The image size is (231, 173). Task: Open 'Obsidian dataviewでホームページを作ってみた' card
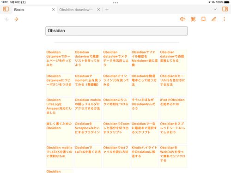60,61
